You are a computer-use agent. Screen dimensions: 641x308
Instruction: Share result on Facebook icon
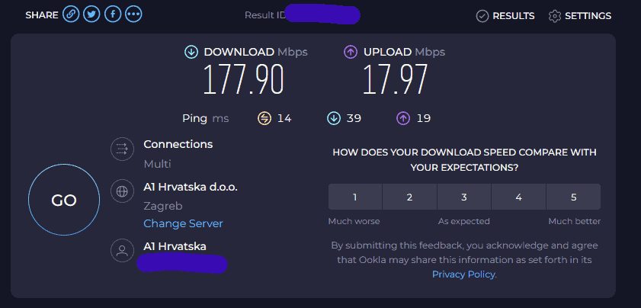point(113,15)
